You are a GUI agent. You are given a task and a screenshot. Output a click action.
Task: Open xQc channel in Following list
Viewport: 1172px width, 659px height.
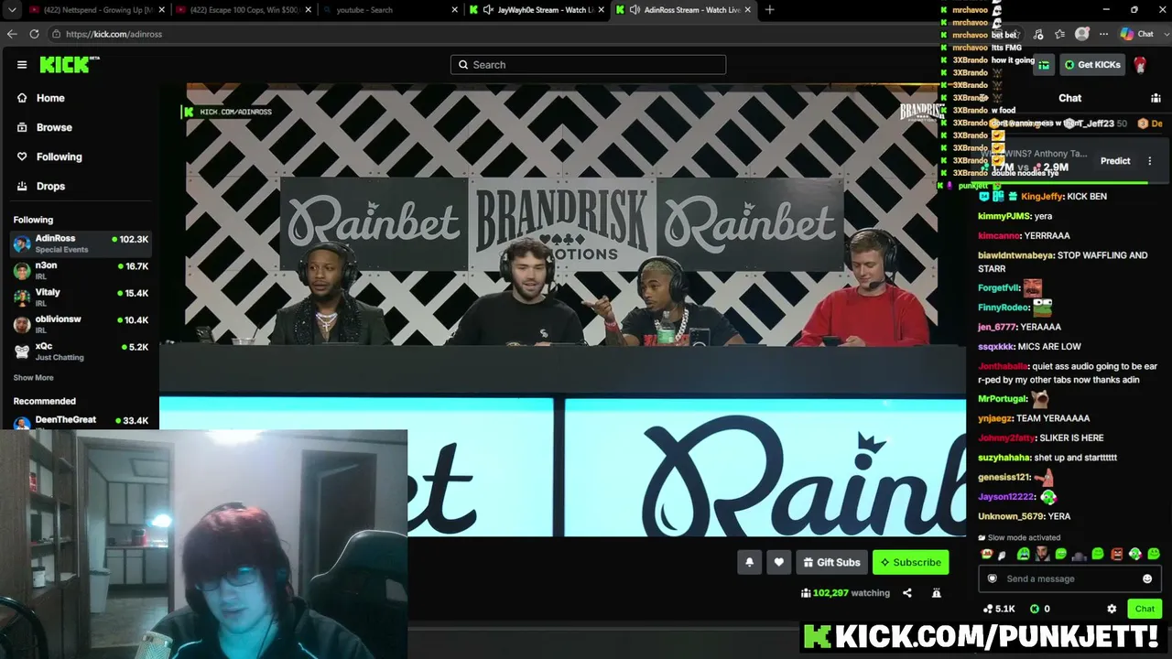pyautogui.click(x=81, y=351)
